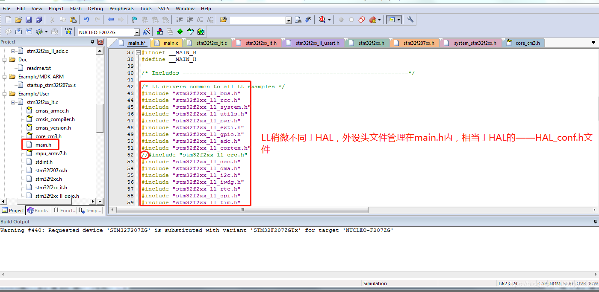Select startup_stm32f207xx.s in the tree
This screenshot has height=292, width=599.
click(x=51, y=85)
